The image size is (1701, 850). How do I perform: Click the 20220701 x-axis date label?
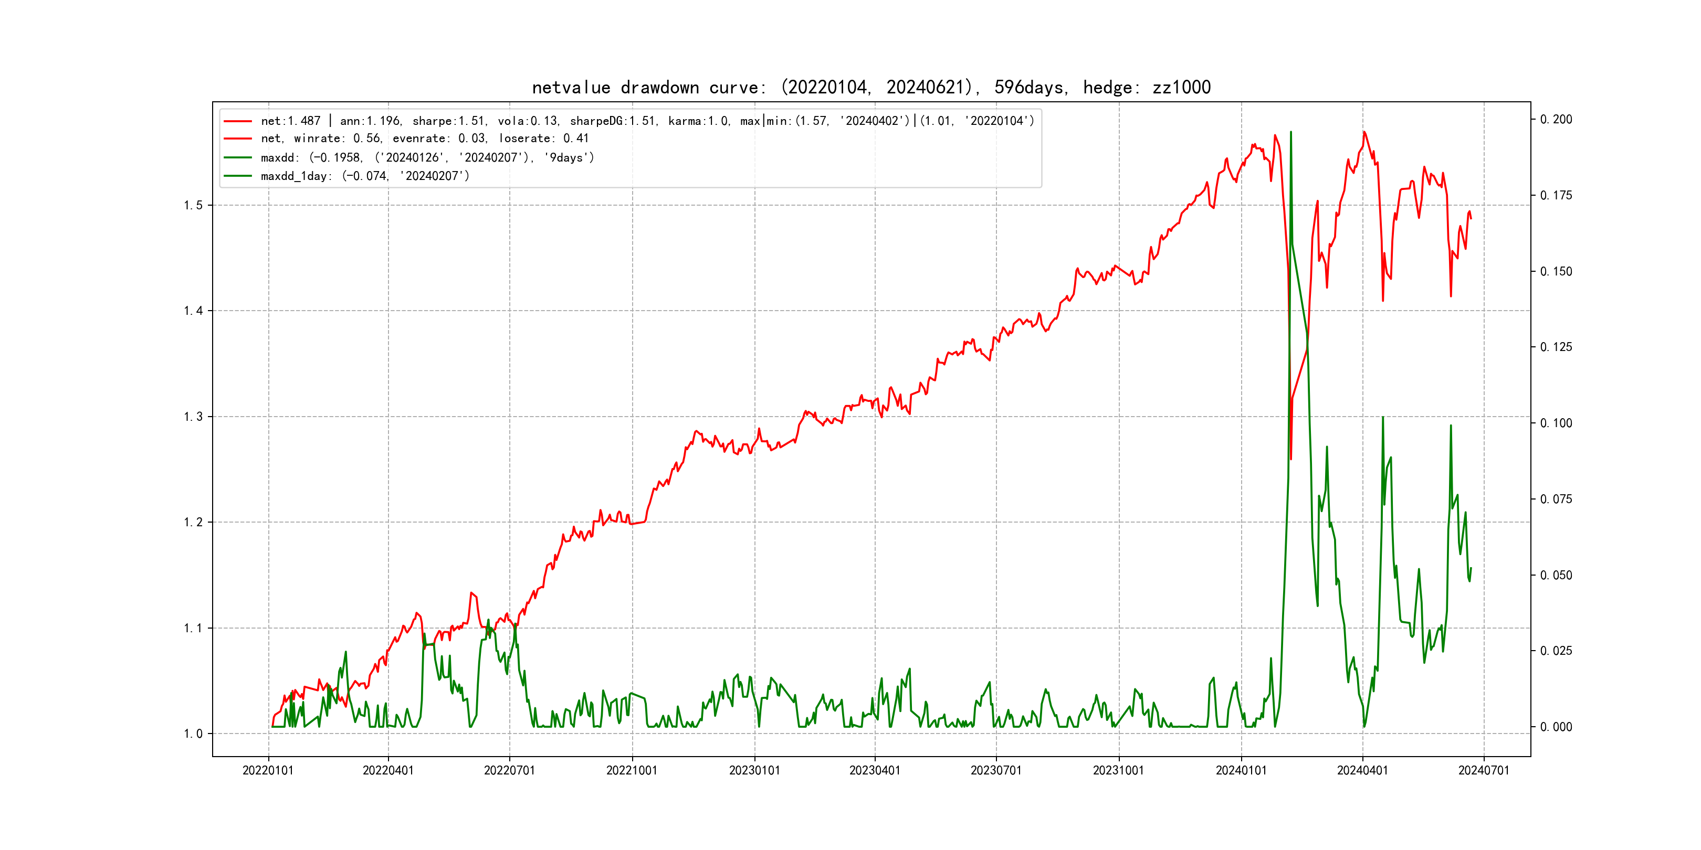pos(509,770)
